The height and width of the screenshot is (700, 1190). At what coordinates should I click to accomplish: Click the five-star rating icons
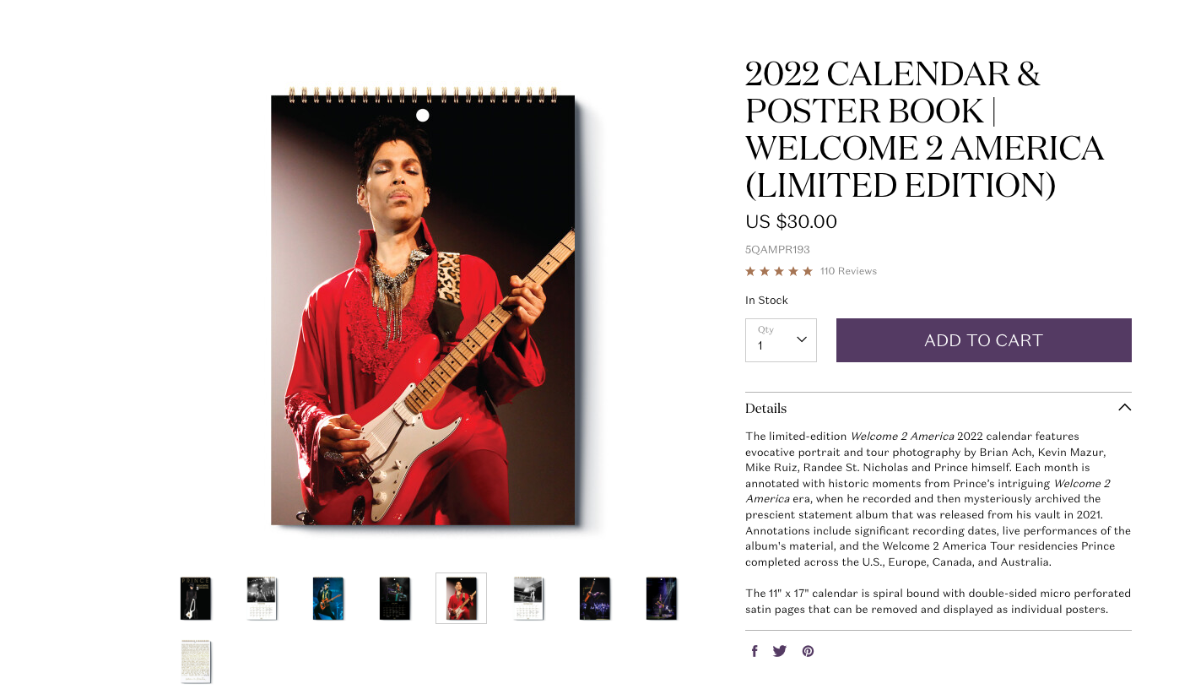pyautogui.click(x=779, y=271)
